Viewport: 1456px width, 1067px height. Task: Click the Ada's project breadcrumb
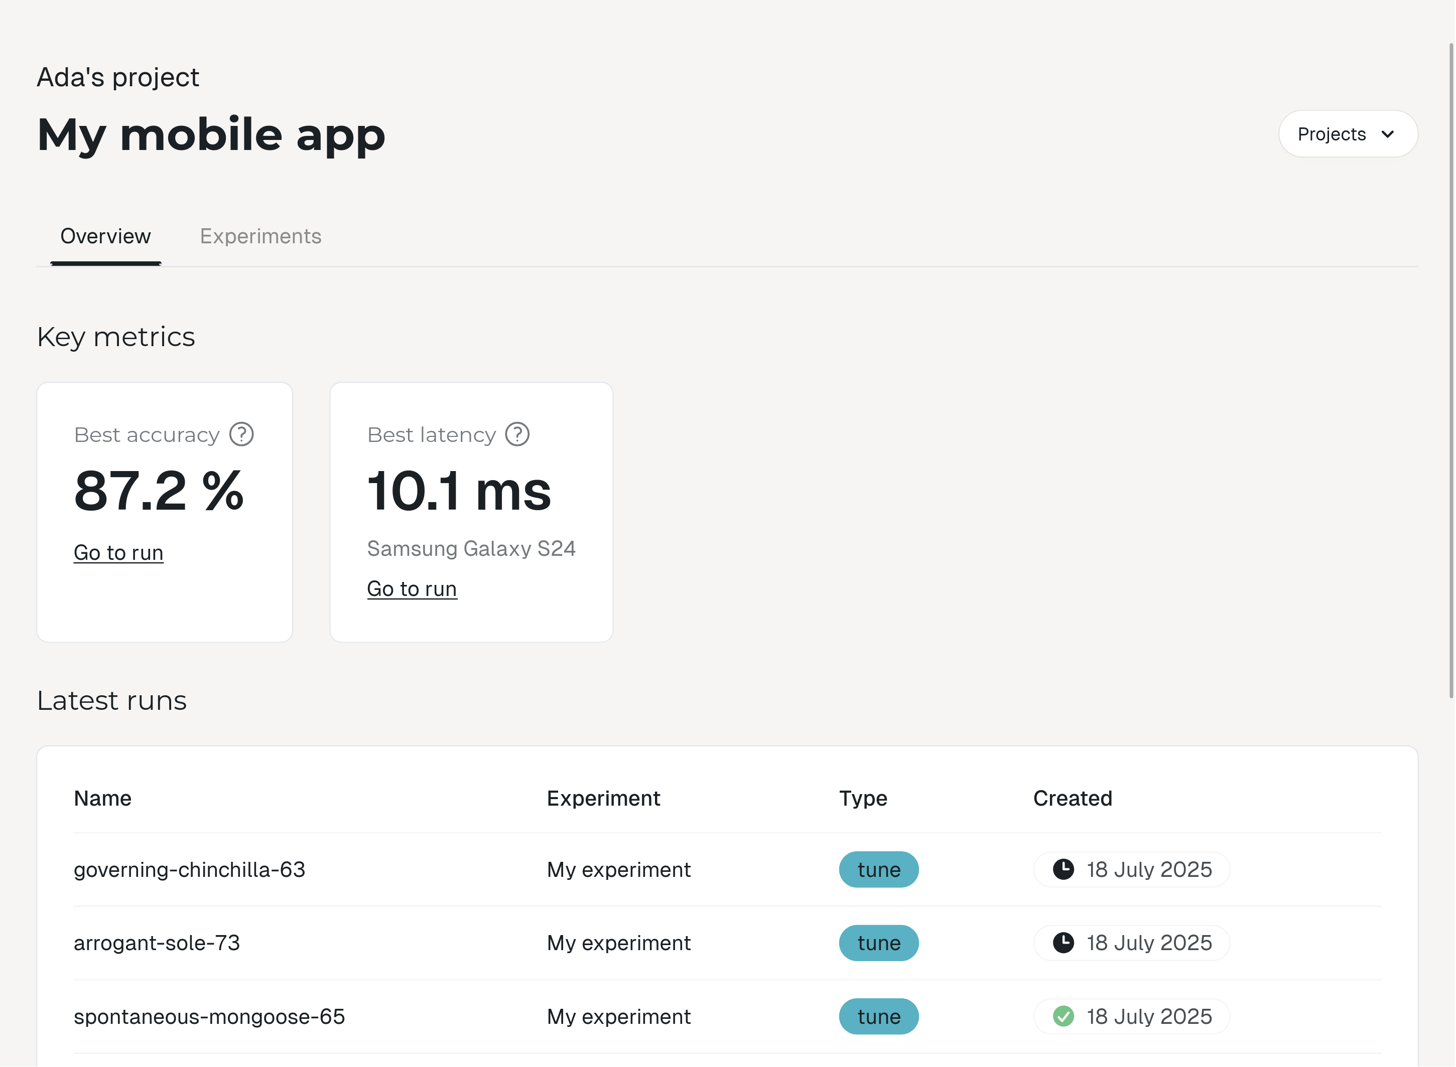pos(117,78)
